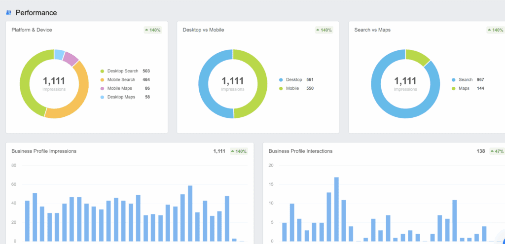Click the 47% badge on Business Profile Interactions
The image size is (505, 244).
[497, 151]
